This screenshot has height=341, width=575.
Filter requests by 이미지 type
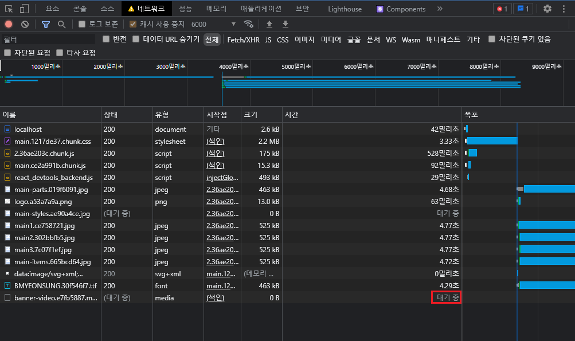coord(305,40)
